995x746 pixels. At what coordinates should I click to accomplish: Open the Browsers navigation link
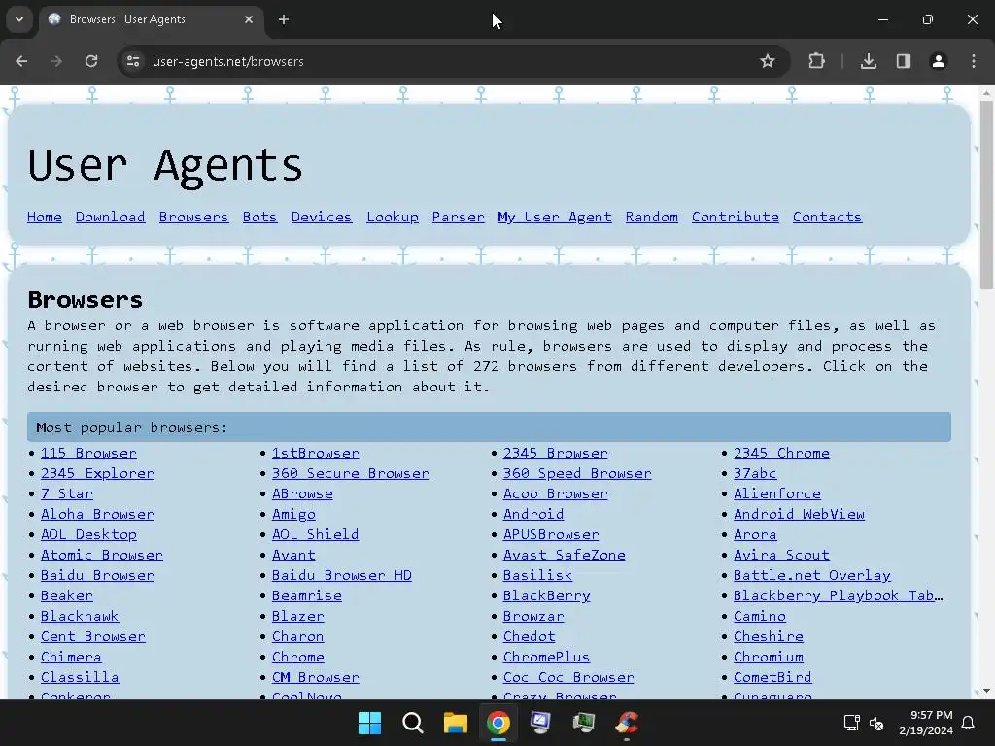click(x=193, y=217)
